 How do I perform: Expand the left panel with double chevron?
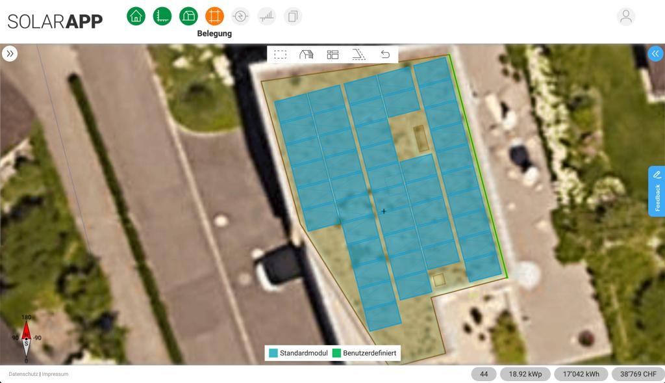coord(10,53)
